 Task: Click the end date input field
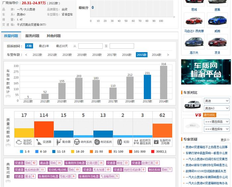pyautogui.click(x=122, y=46)
